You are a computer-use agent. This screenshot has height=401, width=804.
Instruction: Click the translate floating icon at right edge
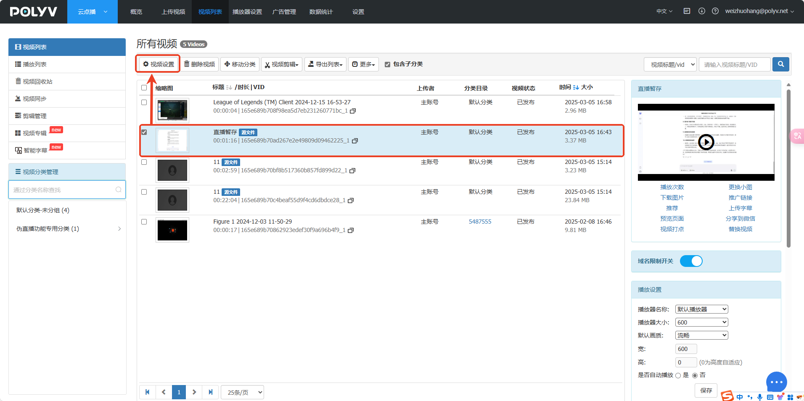[797, 136]
